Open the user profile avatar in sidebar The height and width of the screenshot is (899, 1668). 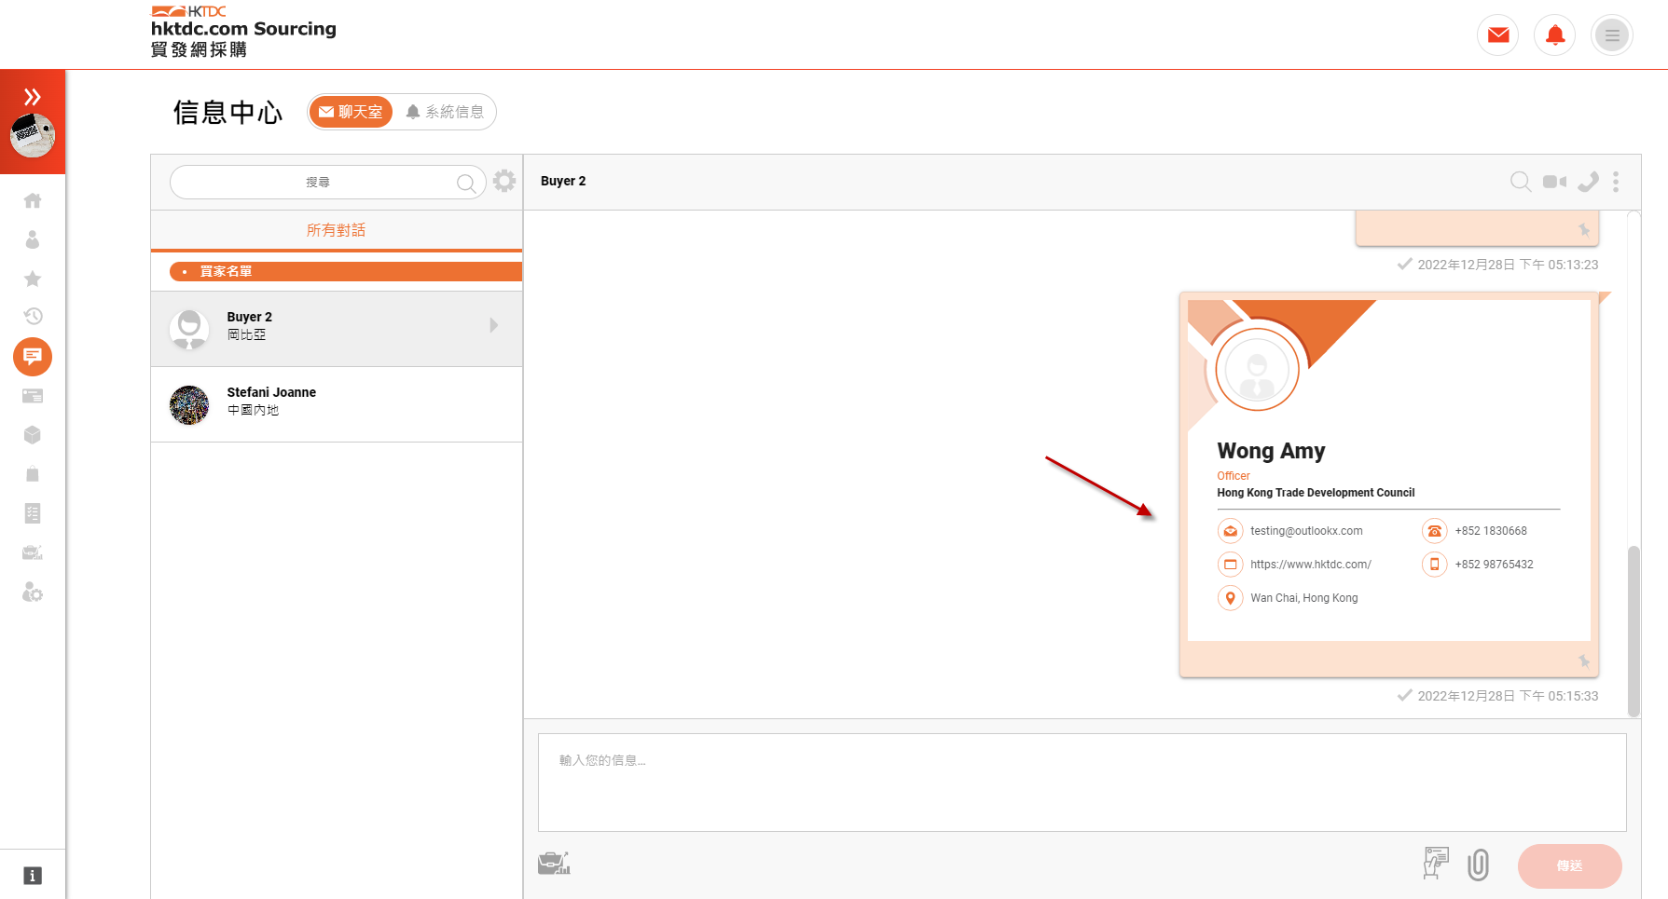click(33, 136)
